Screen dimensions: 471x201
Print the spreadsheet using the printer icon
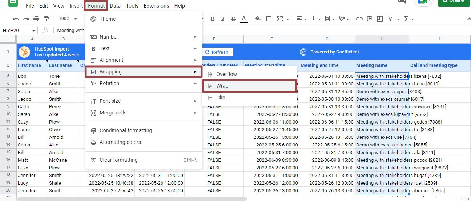tap(36, 19)
